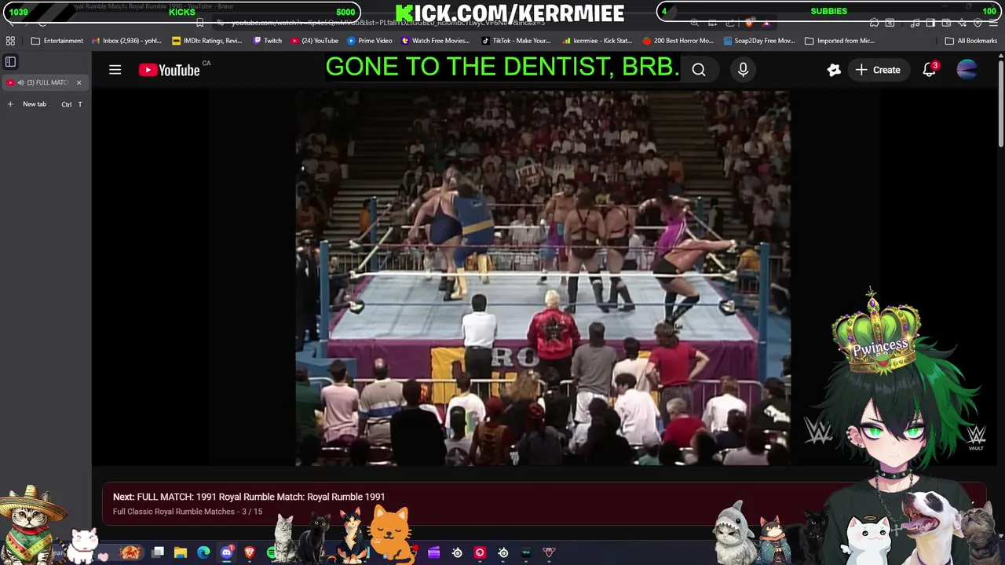The image size is (1005, 565).
Task: Click the wrestling video player
Action: click(543, 278)
